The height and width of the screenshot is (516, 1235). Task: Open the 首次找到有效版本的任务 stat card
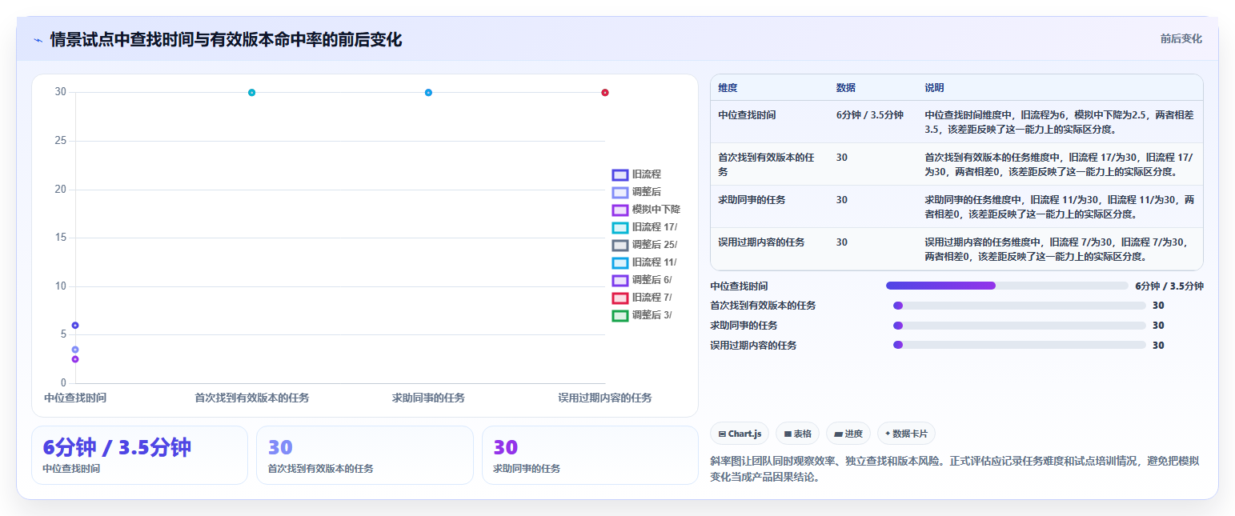pos(365,455)
